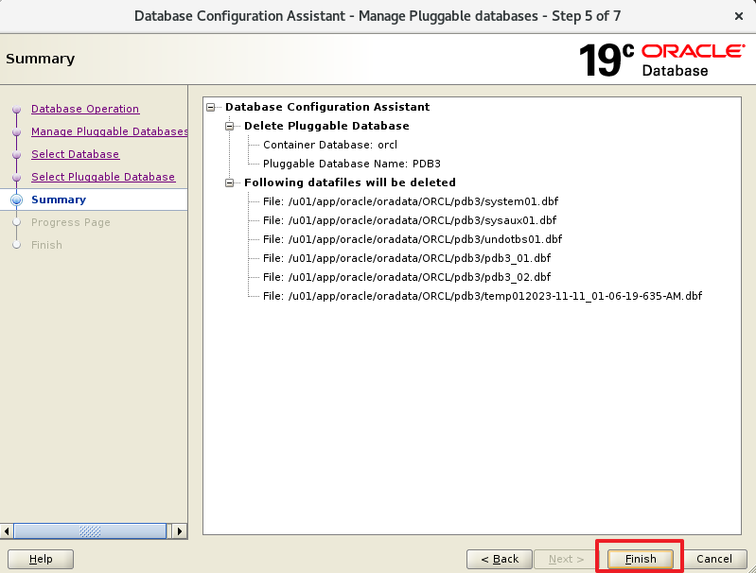Open the Database Operation step link

tap(85, 109)
